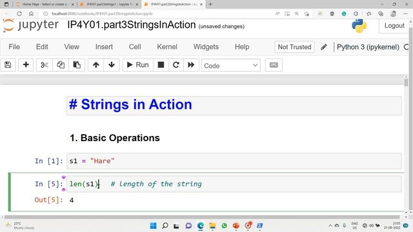Open a new browser tab with plus
Image resolution: width=413 pixels, height=232 pixels.
pos(210,5)
